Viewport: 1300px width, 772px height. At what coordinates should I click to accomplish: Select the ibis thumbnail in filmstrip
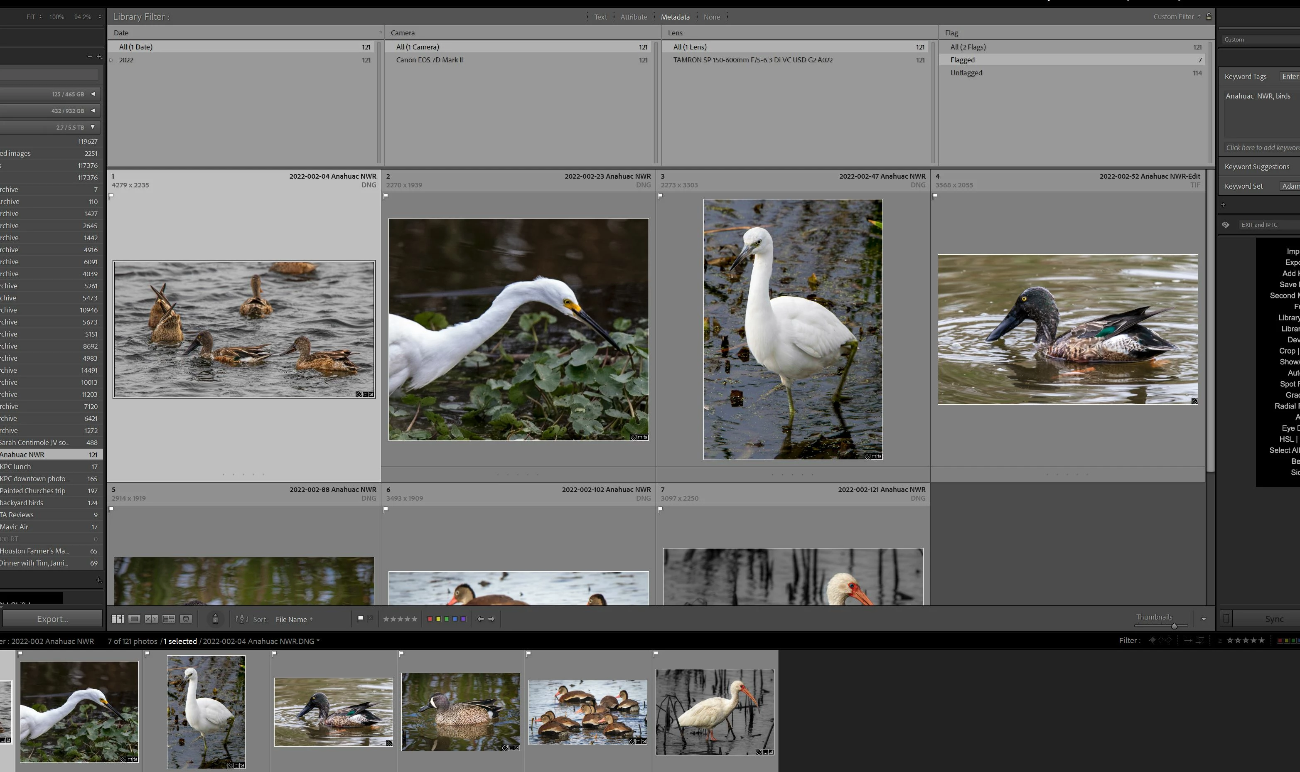click(x=715, y=712)
